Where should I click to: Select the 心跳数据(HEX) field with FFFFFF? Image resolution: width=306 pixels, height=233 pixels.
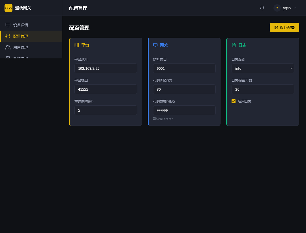184,110
